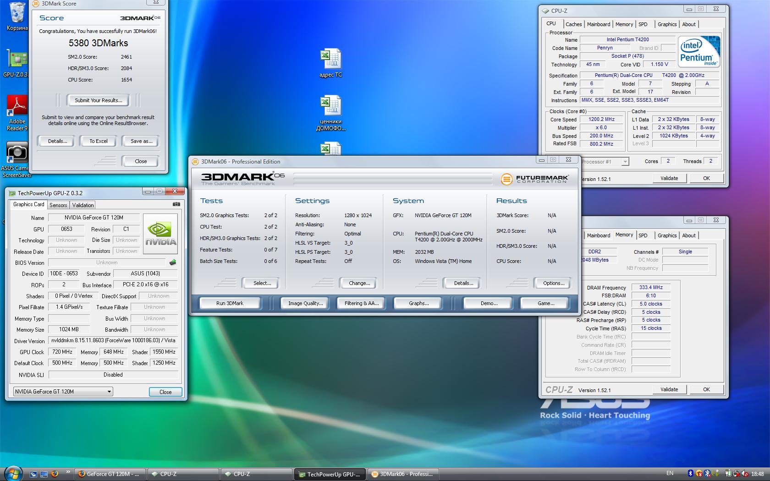Image resolution: width=770 pixels, height=481 pixels.
Task: Click the Windows Start orb
Action: pyautogui.click(x=13, y=473)
